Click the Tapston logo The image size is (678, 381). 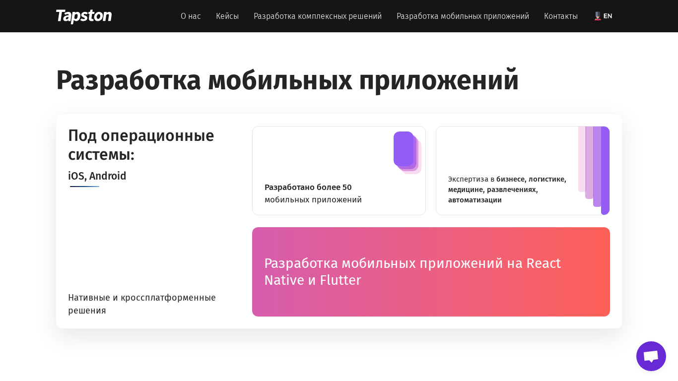click(84, 16)
